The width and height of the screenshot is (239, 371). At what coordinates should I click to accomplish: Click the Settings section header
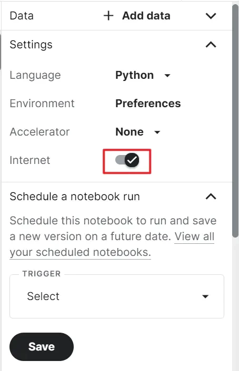click(31, 45)
